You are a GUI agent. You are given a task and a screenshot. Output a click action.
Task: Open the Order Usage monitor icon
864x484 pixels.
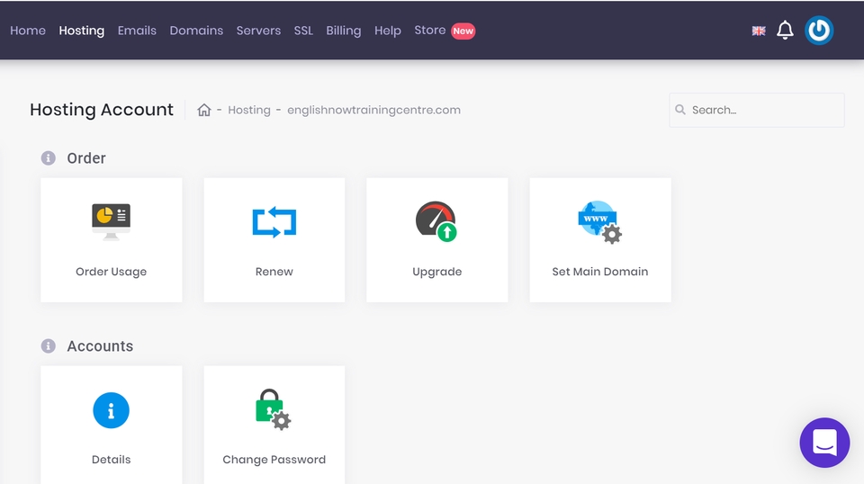click(111, 220)
